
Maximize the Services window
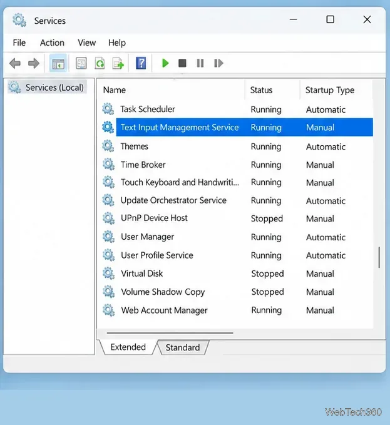[330, 19]
